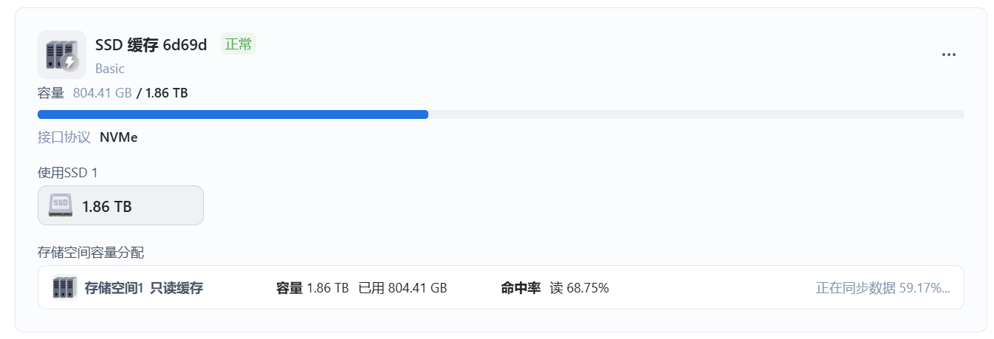
Task: Click 容量 1.86 TB in the volume row
Action: (312, 288)
